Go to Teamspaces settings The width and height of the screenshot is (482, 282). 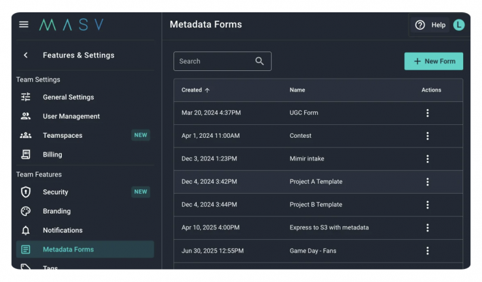[x=63, y=135]
